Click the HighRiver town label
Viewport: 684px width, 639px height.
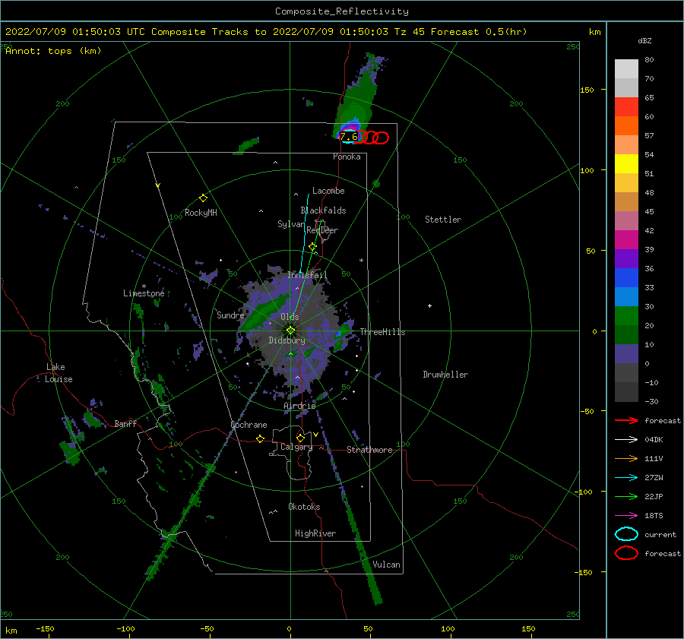coord(315,533)
